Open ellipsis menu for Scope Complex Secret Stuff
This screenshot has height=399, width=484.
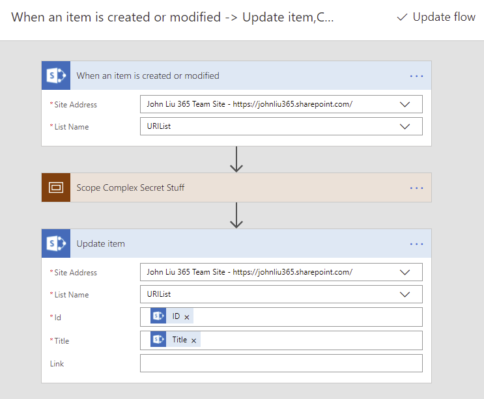point(416,188)
